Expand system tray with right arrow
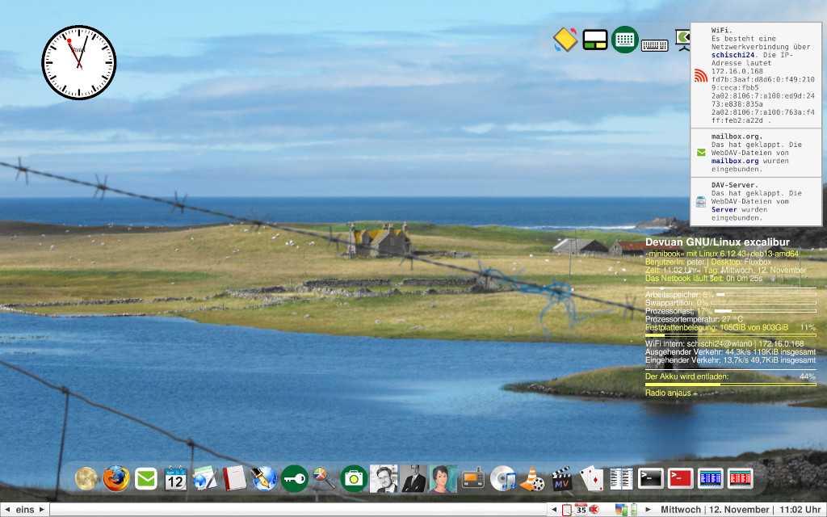827x517 pixels. click(648, 510)
